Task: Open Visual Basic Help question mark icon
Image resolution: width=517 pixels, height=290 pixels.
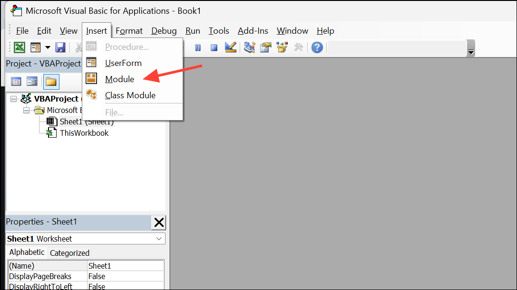Action: coord(317,47)
